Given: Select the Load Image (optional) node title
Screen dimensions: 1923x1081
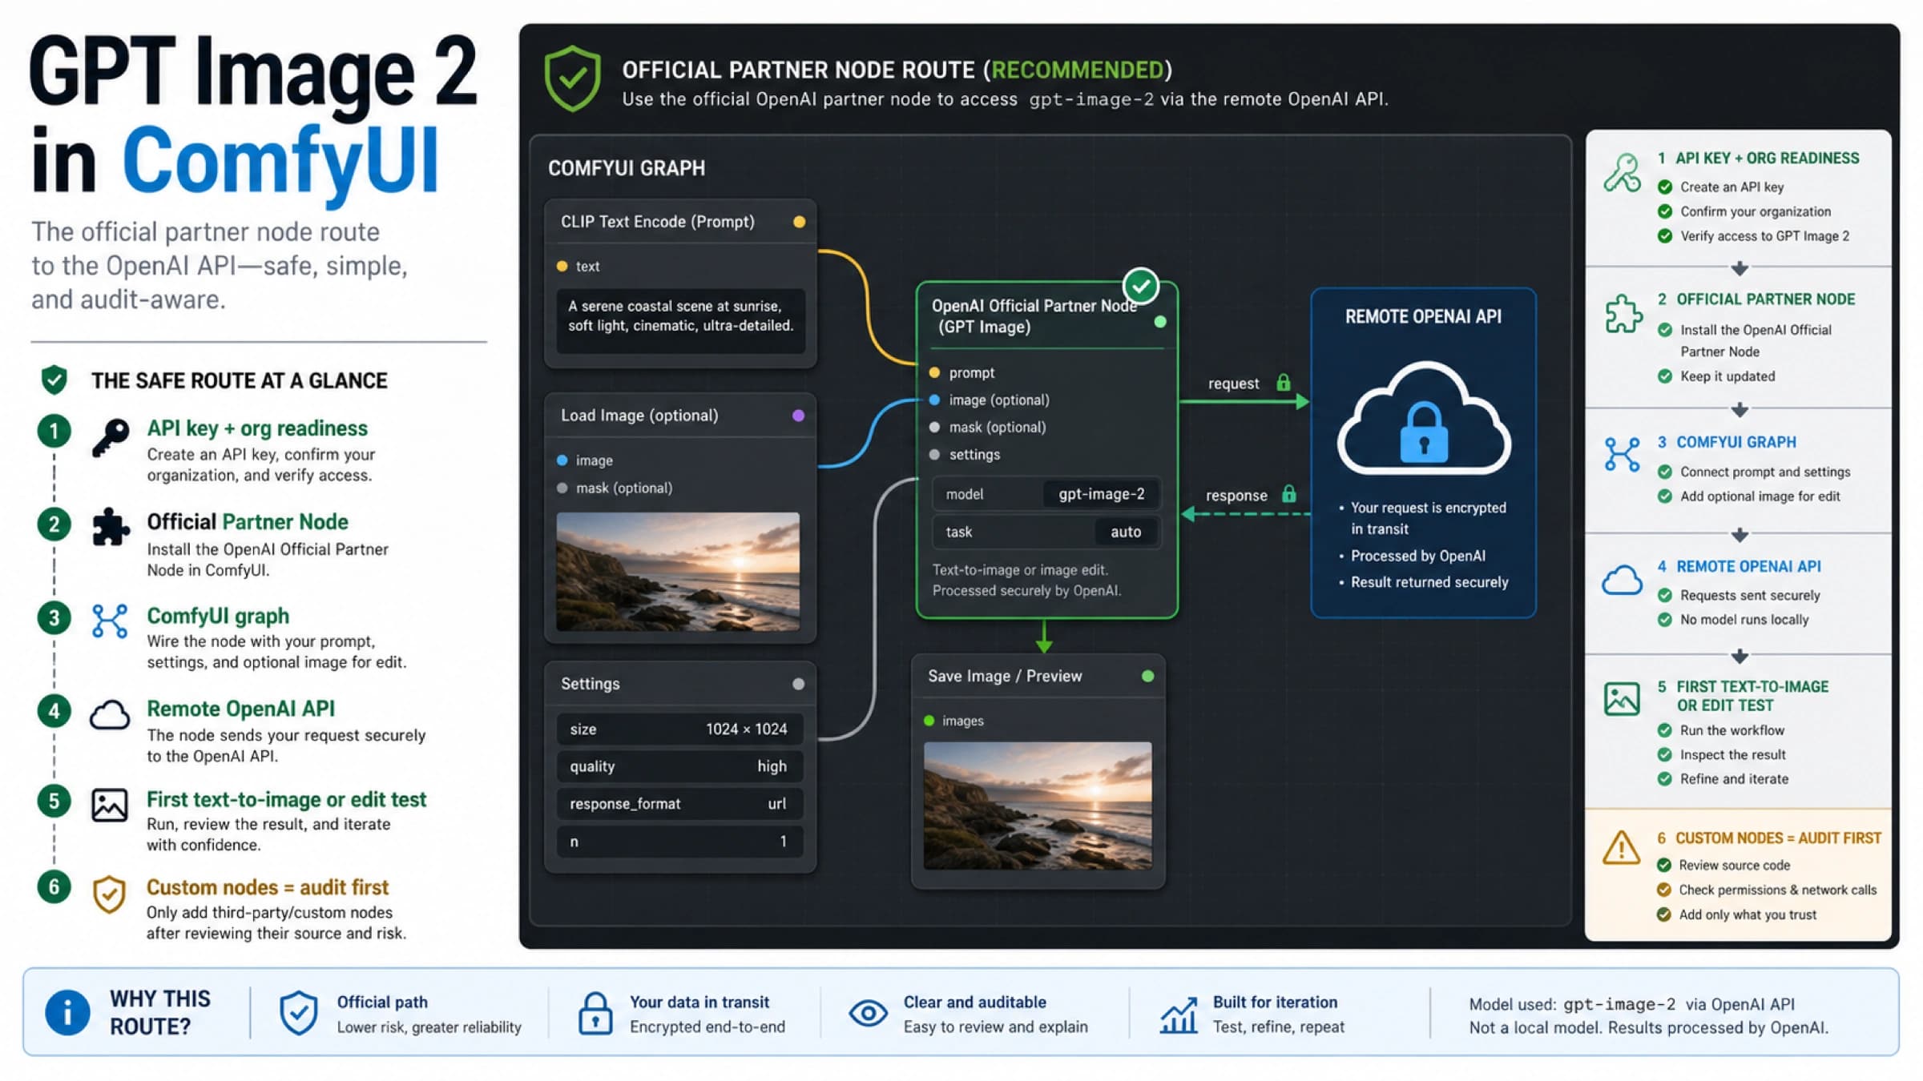Looking at the screenshot, I should pyautogui.click(x=639, y=416).
